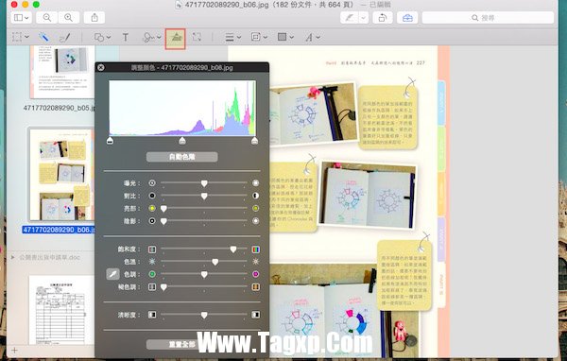Image resolution: width=567 pixels, height=361 pixels.
Task: Click the color temperature slider knob
Action: [215, 262]
